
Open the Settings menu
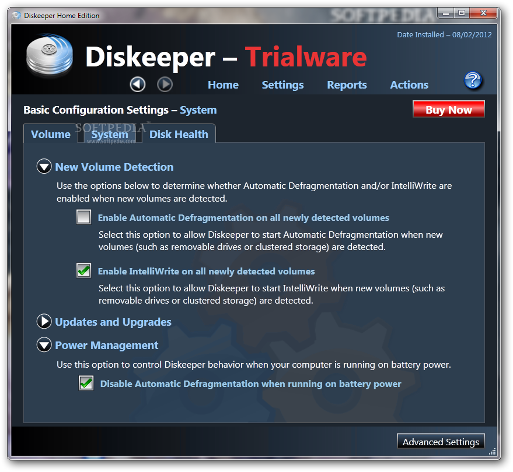[x=282, y=85]
